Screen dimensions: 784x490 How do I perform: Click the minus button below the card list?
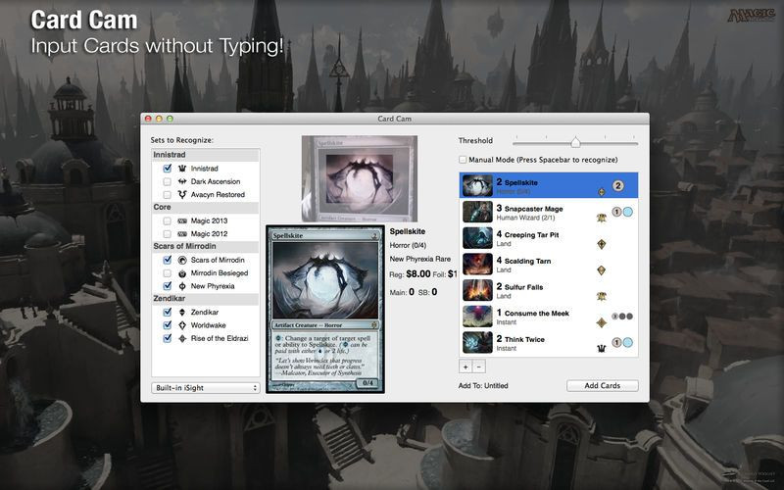(x=478, y=367)
